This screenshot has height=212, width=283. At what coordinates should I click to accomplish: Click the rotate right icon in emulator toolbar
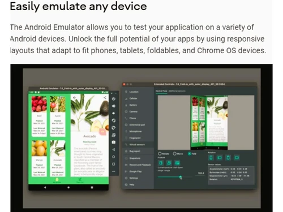pyautogui.click(x=114, y=128)
